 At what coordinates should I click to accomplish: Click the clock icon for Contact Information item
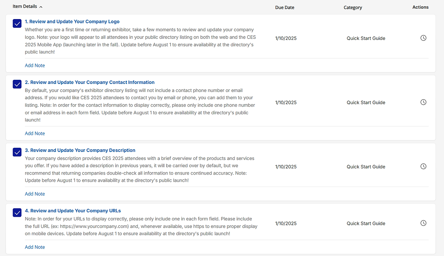click(x=423, y=102)
